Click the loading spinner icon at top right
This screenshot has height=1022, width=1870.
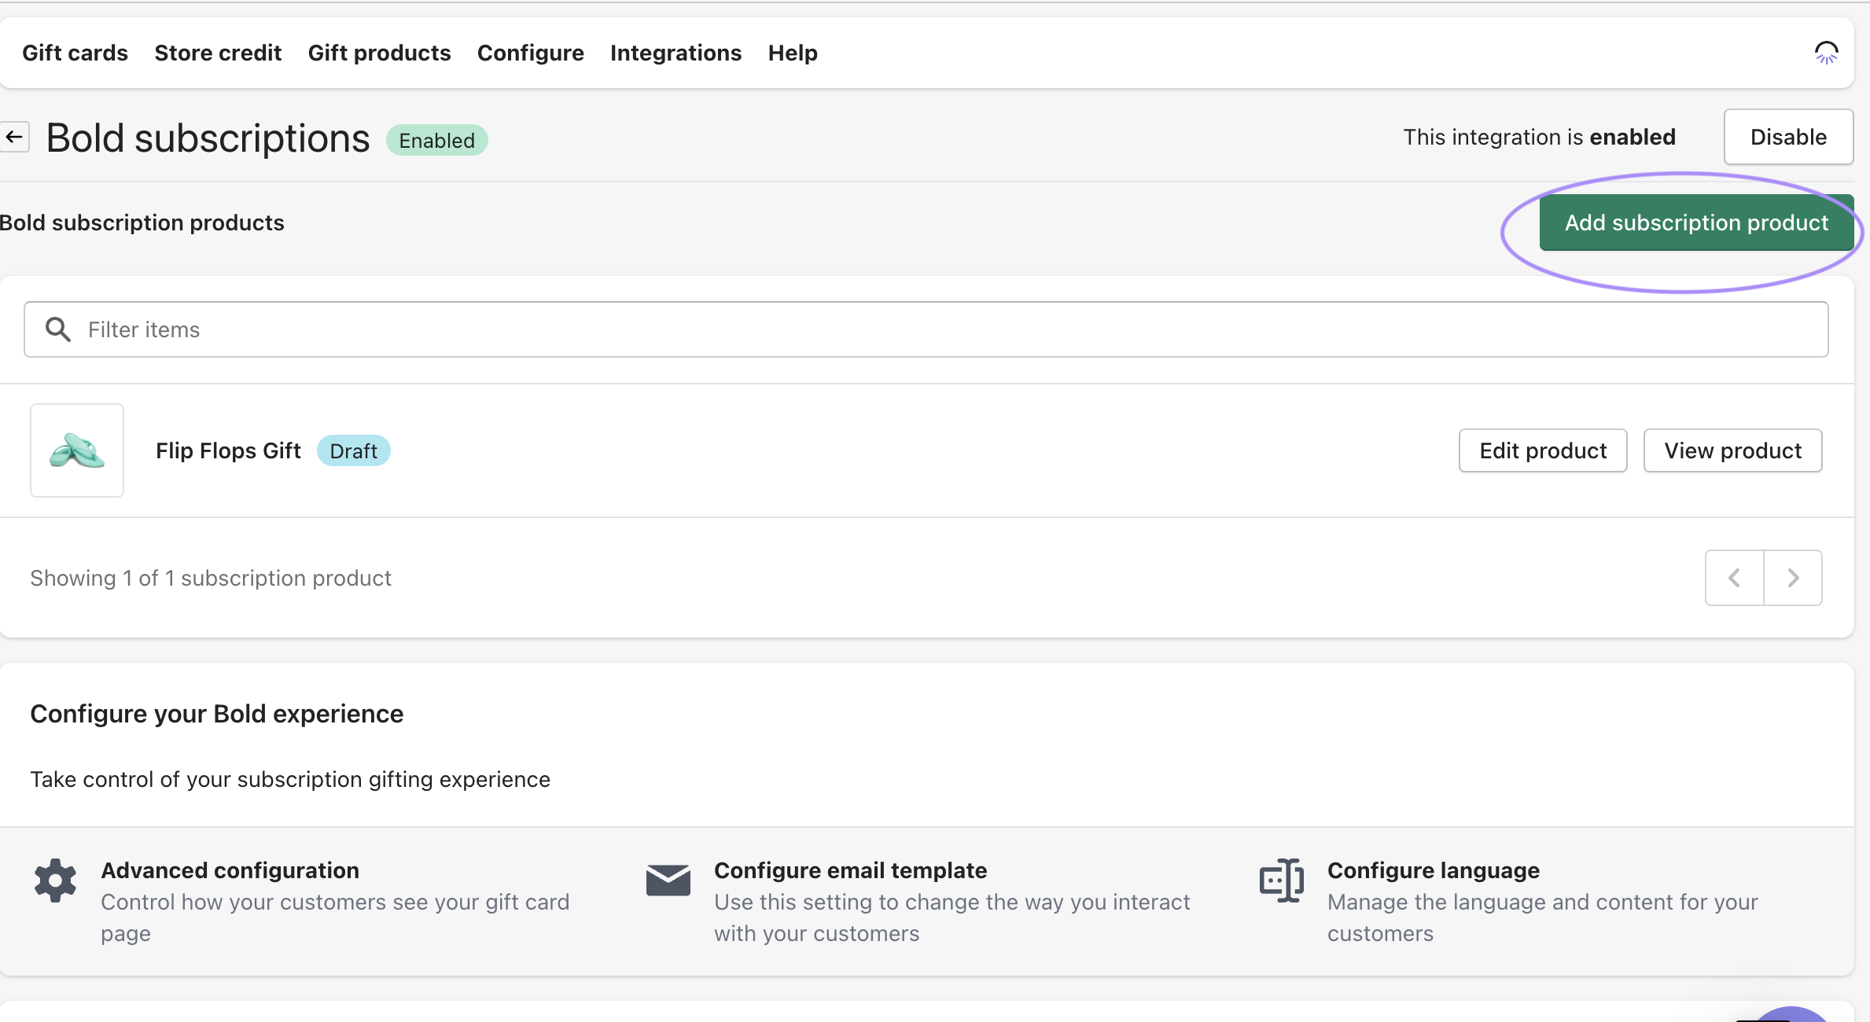[1825, 53]
